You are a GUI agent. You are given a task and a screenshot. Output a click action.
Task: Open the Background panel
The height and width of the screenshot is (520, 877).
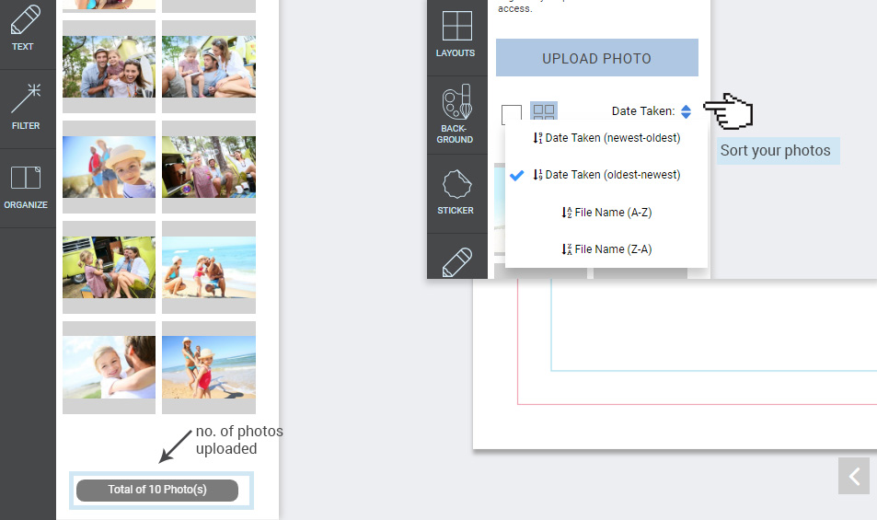point(456,115)
